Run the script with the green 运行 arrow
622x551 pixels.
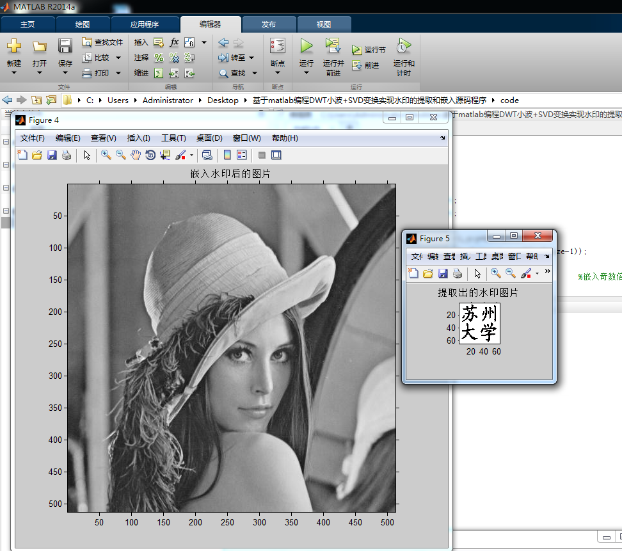[x=307, y=46]
